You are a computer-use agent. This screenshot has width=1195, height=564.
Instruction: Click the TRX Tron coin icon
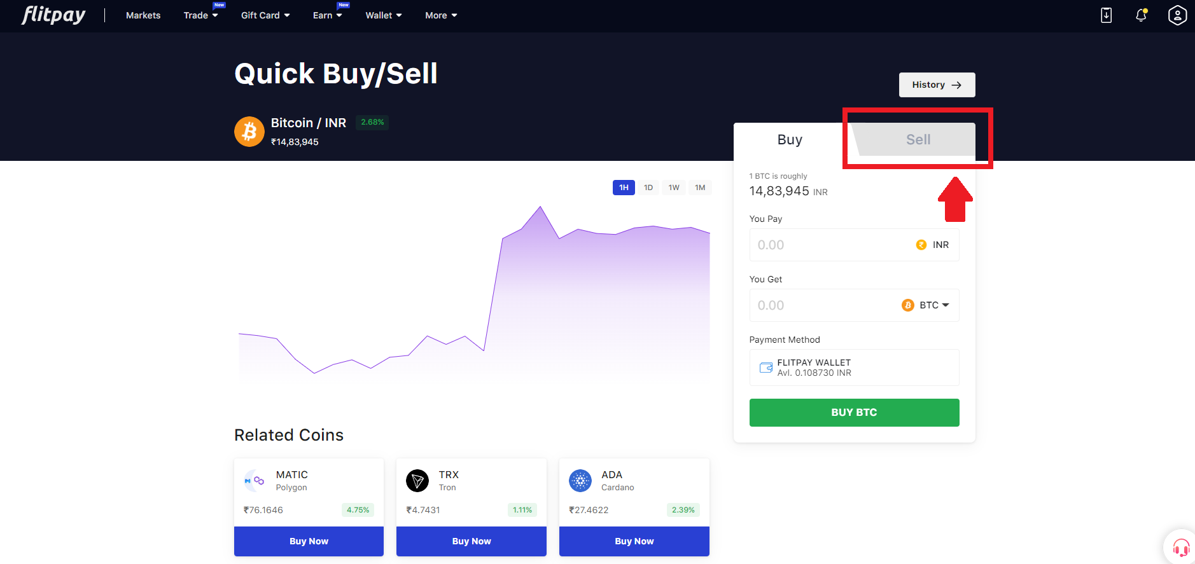pyautogui.click(x=417, y=481)
